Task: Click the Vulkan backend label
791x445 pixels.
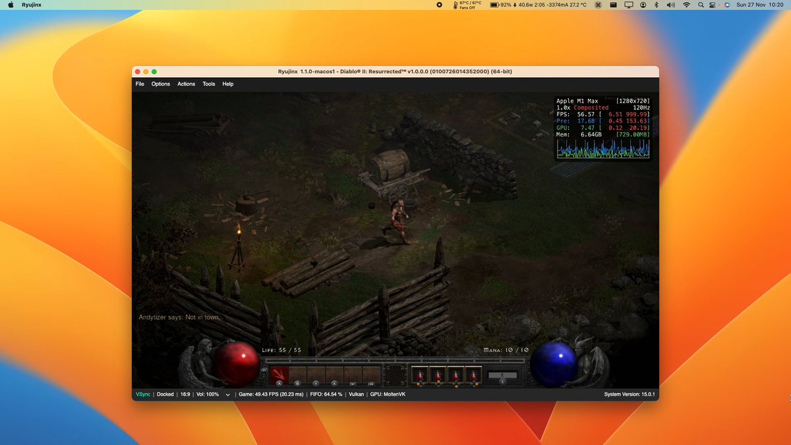Action: [357, 394]
